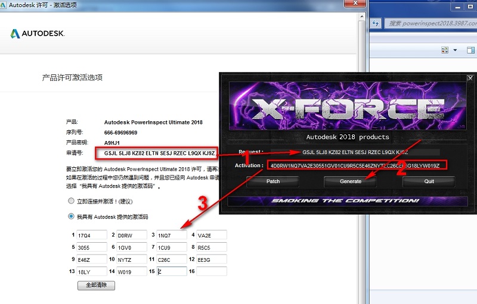Screen dimensions: 477x304
Task: Select the 立即连接并激活 (建议) radio option
Action: 71,201
